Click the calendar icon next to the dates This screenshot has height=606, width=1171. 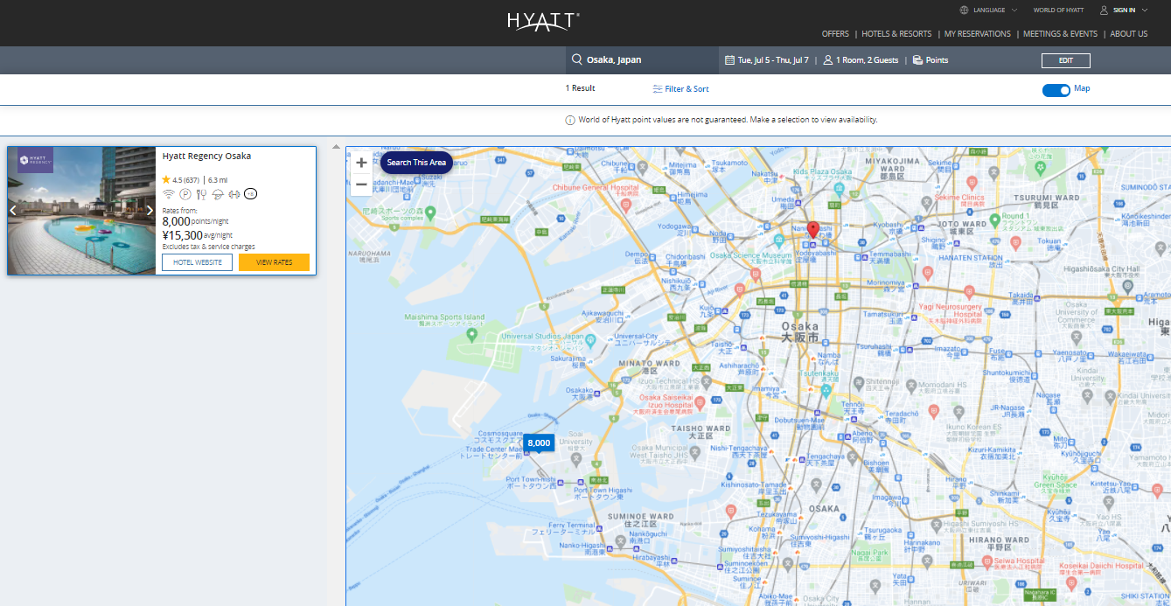point(730,59)
